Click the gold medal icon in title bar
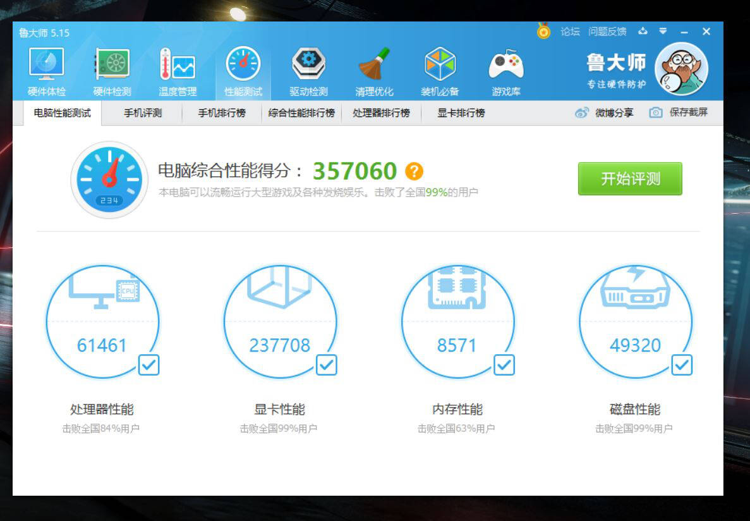This screenshot has height=521, width=750. pyautogui.click(x=543, y=31)
